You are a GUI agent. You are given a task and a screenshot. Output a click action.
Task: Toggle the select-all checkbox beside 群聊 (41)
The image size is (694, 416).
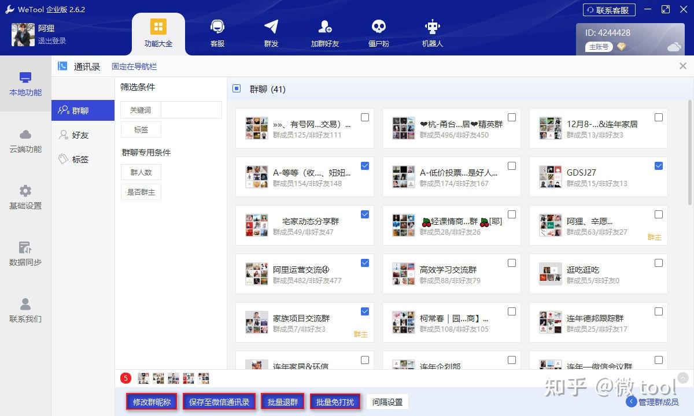236,88
